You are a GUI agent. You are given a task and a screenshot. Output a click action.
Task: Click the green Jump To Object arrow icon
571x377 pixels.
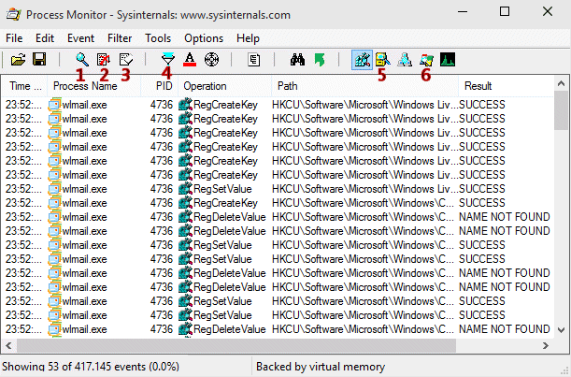tap(320, 60)
